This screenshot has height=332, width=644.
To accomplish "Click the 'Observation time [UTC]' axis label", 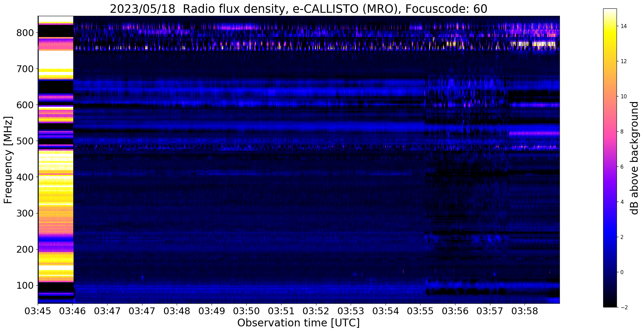I will [298, 323].
